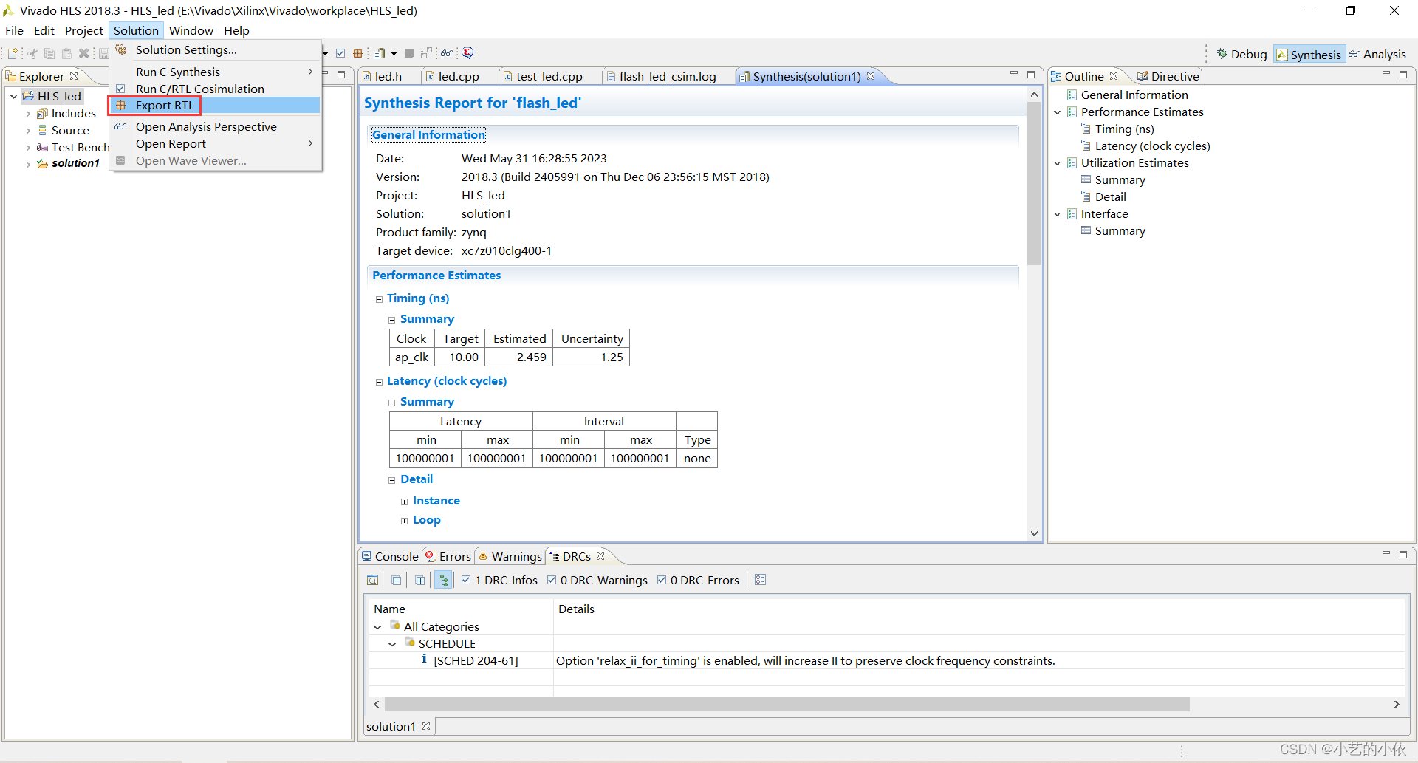Expand the Includes folder
The width and height of the screenshot is (1418, 763).
pyautogui.click(x=28, y=114)
